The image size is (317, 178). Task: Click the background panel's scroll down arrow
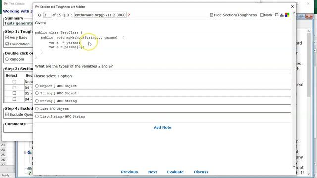308,174
